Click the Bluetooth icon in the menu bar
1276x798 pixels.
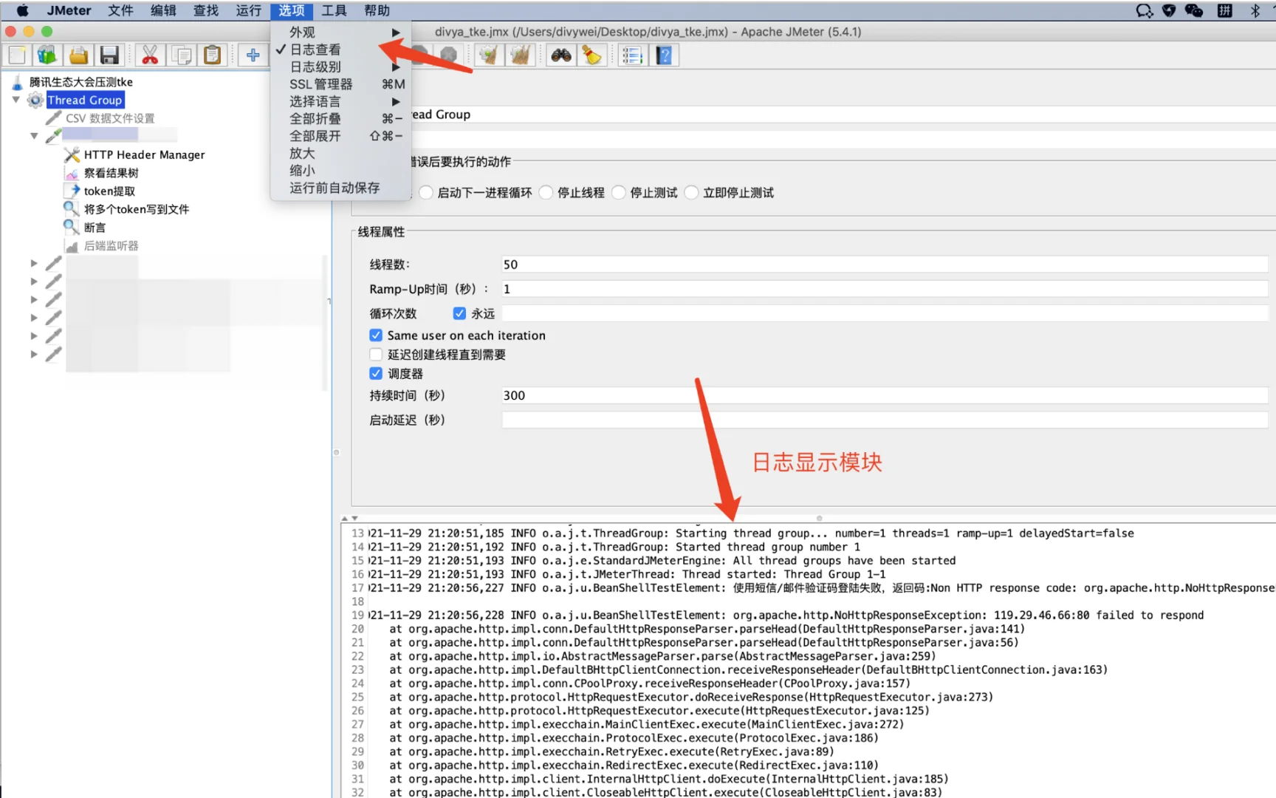click(x=1255, y=10)
